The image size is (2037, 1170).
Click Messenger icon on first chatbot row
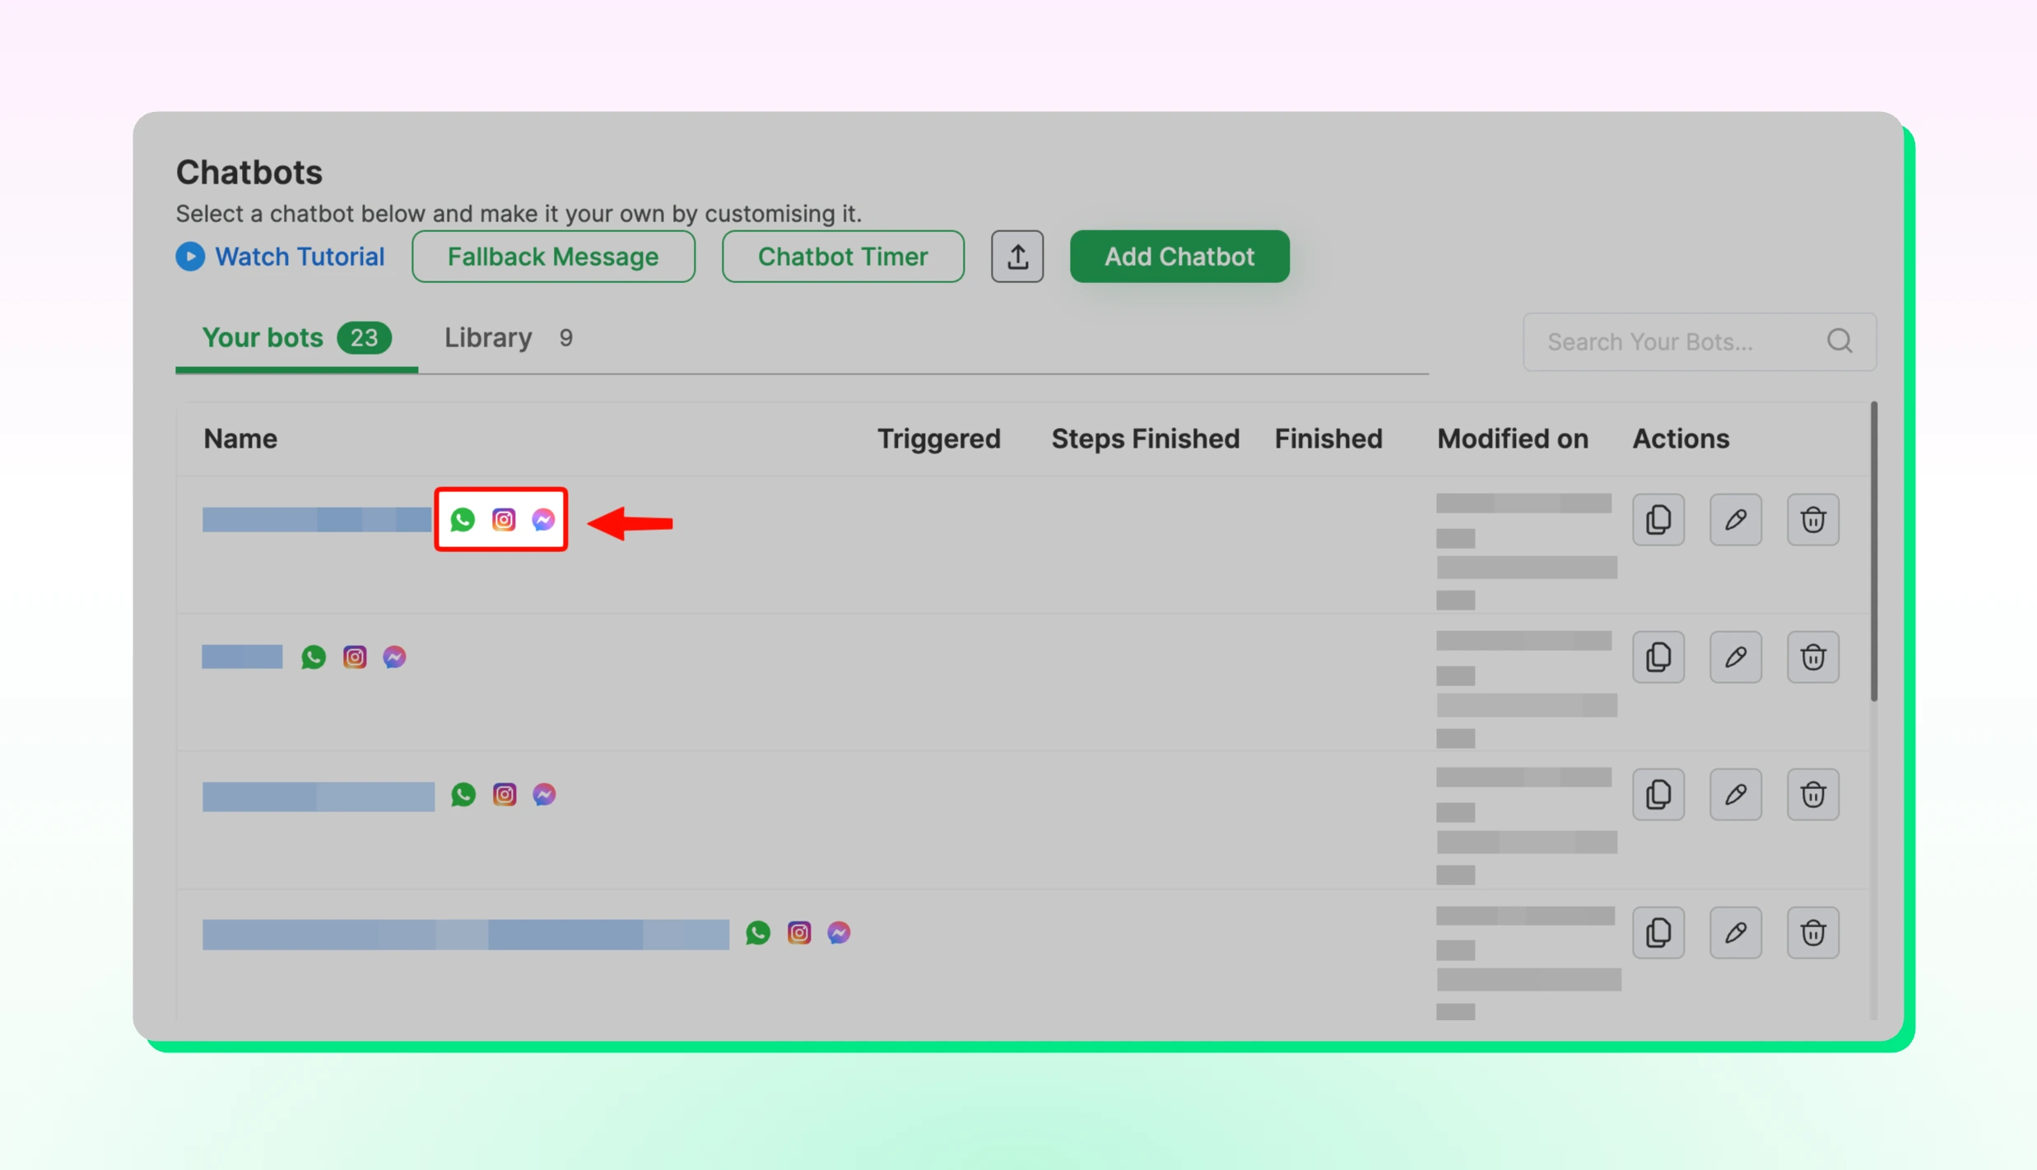pos(543,520)
